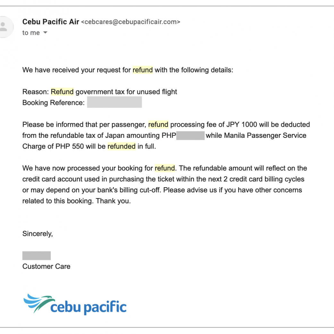334x334 pixels.
Task: Expand recipient details arrow beside "to me"
Action: pos(45,33)
